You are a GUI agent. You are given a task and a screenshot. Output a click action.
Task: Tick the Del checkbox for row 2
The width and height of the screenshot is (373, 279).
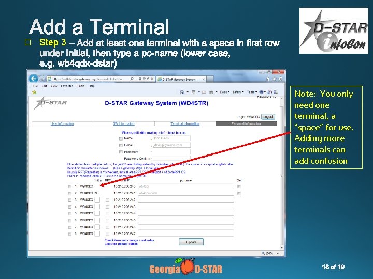(x=239, y=193)
